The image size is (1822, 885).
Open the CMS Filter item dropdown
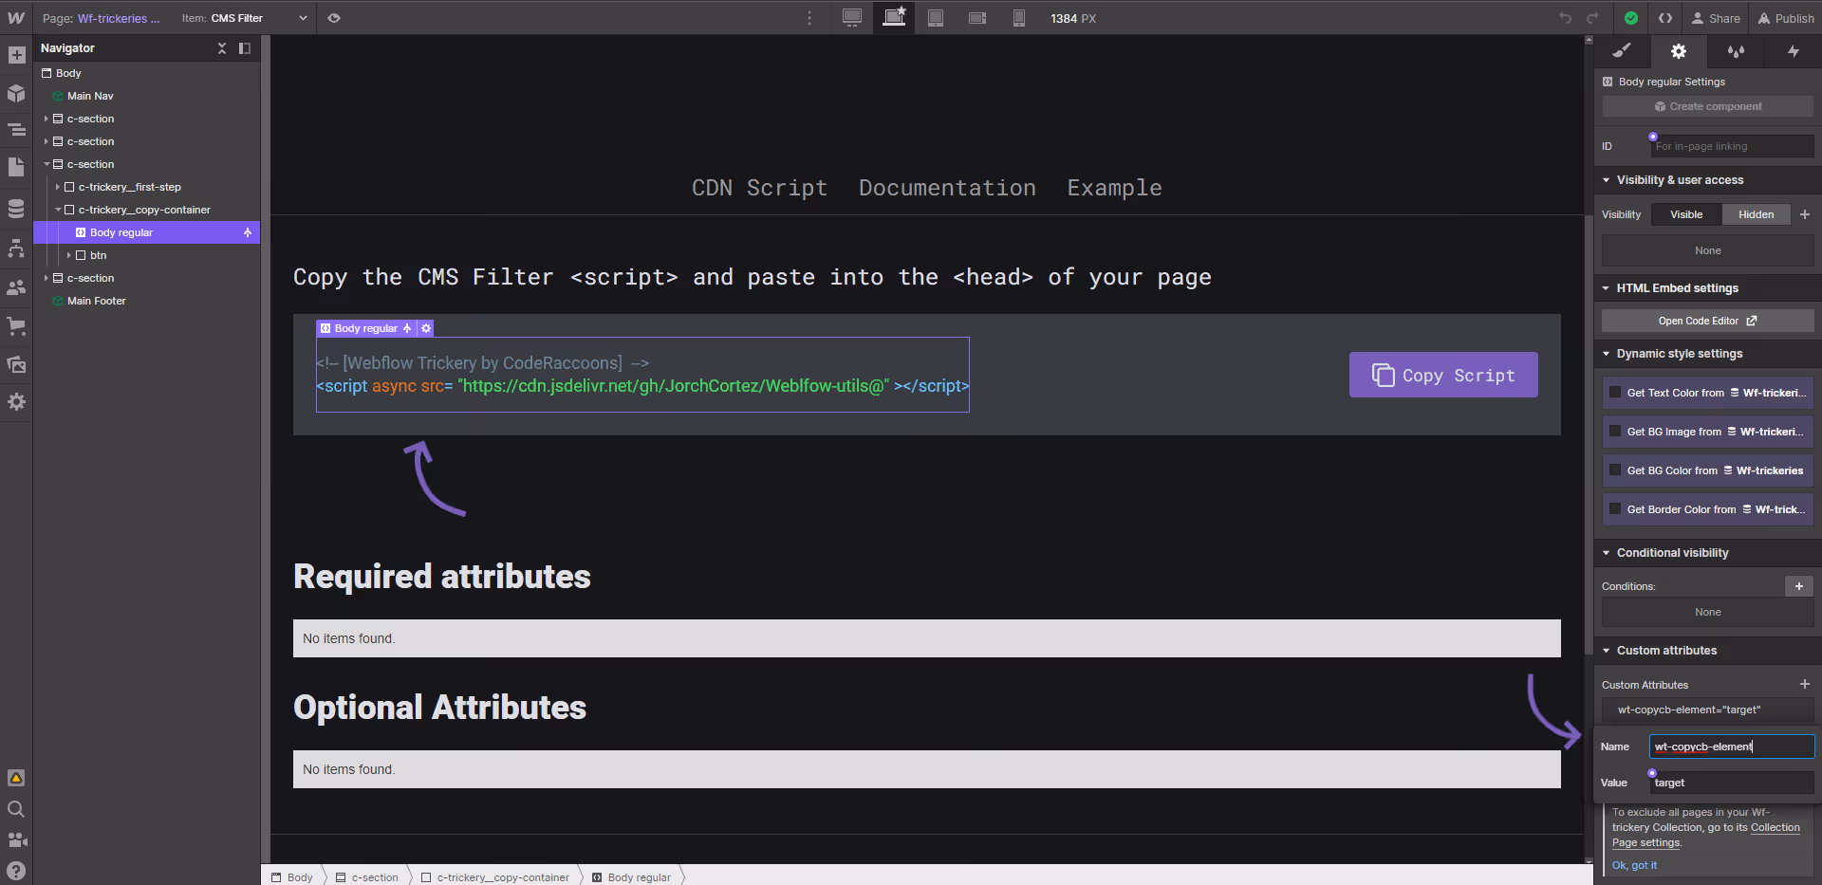245,18
